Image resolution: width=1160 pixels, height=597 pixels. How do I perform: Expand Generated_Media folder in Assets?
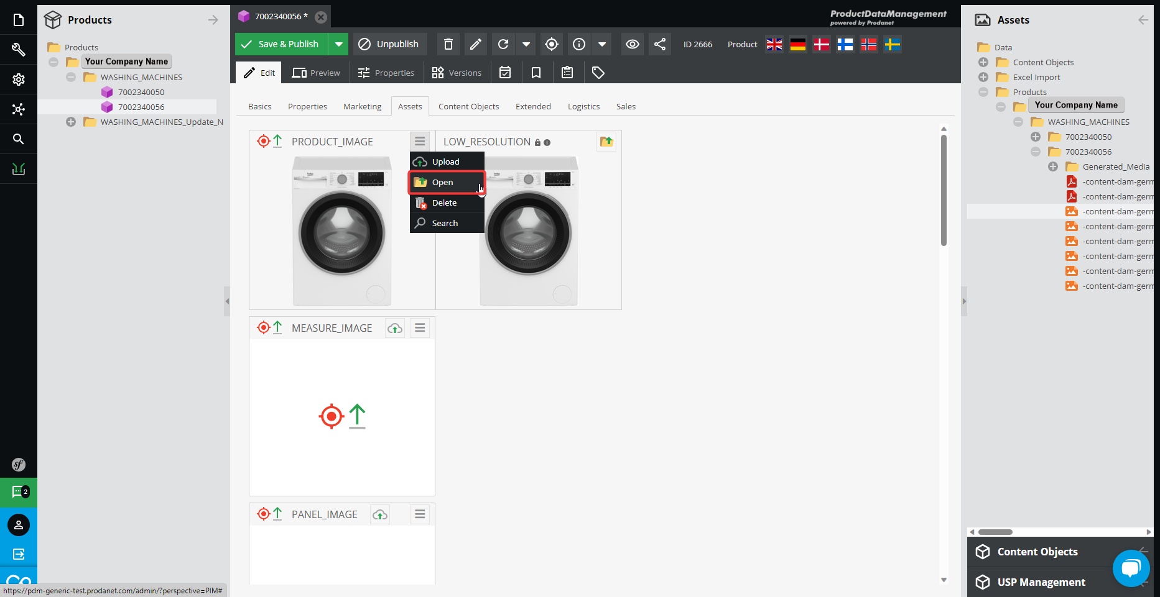coord(1053,166)
